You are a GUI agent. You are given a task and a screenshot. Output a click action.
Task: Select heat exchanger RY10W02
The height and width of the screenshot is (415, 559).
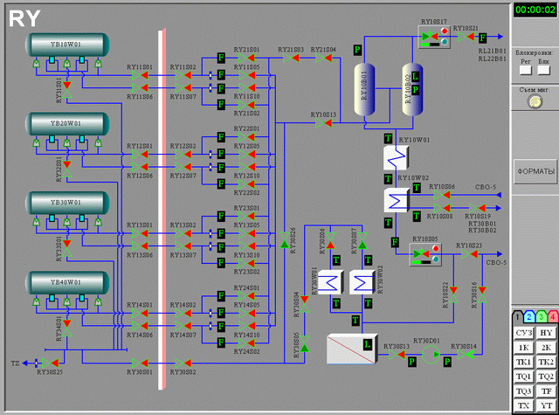point(396,200)
